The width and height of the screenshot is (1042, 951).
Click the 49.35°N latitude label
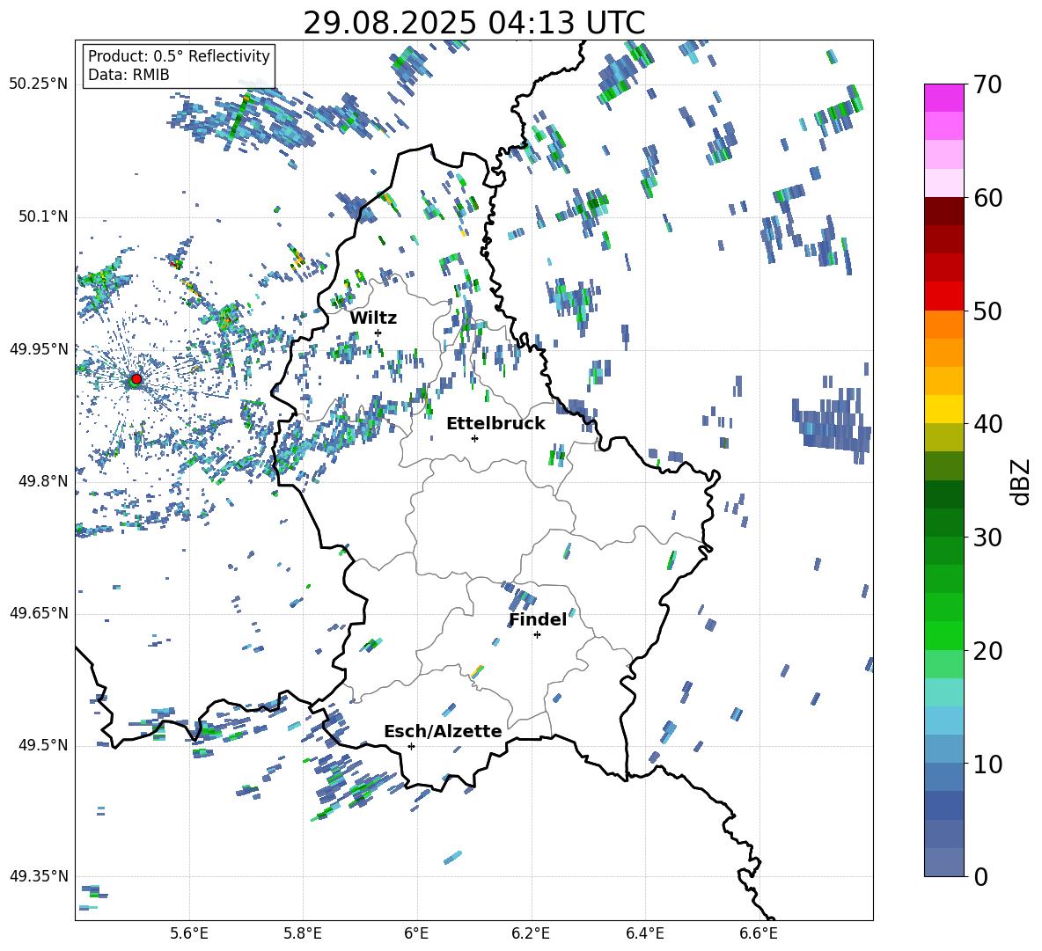(x=39, y=876)
